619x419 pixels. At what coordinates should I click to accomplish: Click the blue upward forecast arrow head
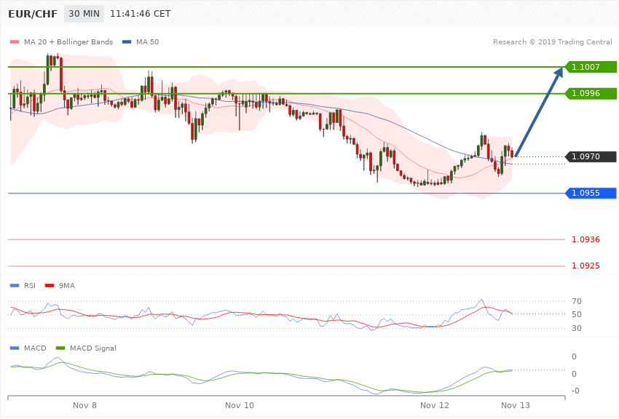tap(559, 73)
